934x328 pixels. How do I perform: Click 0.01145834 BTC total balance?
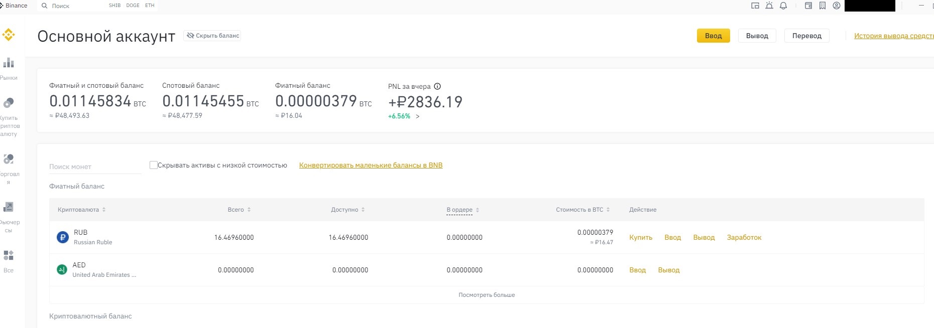(97, 101)
